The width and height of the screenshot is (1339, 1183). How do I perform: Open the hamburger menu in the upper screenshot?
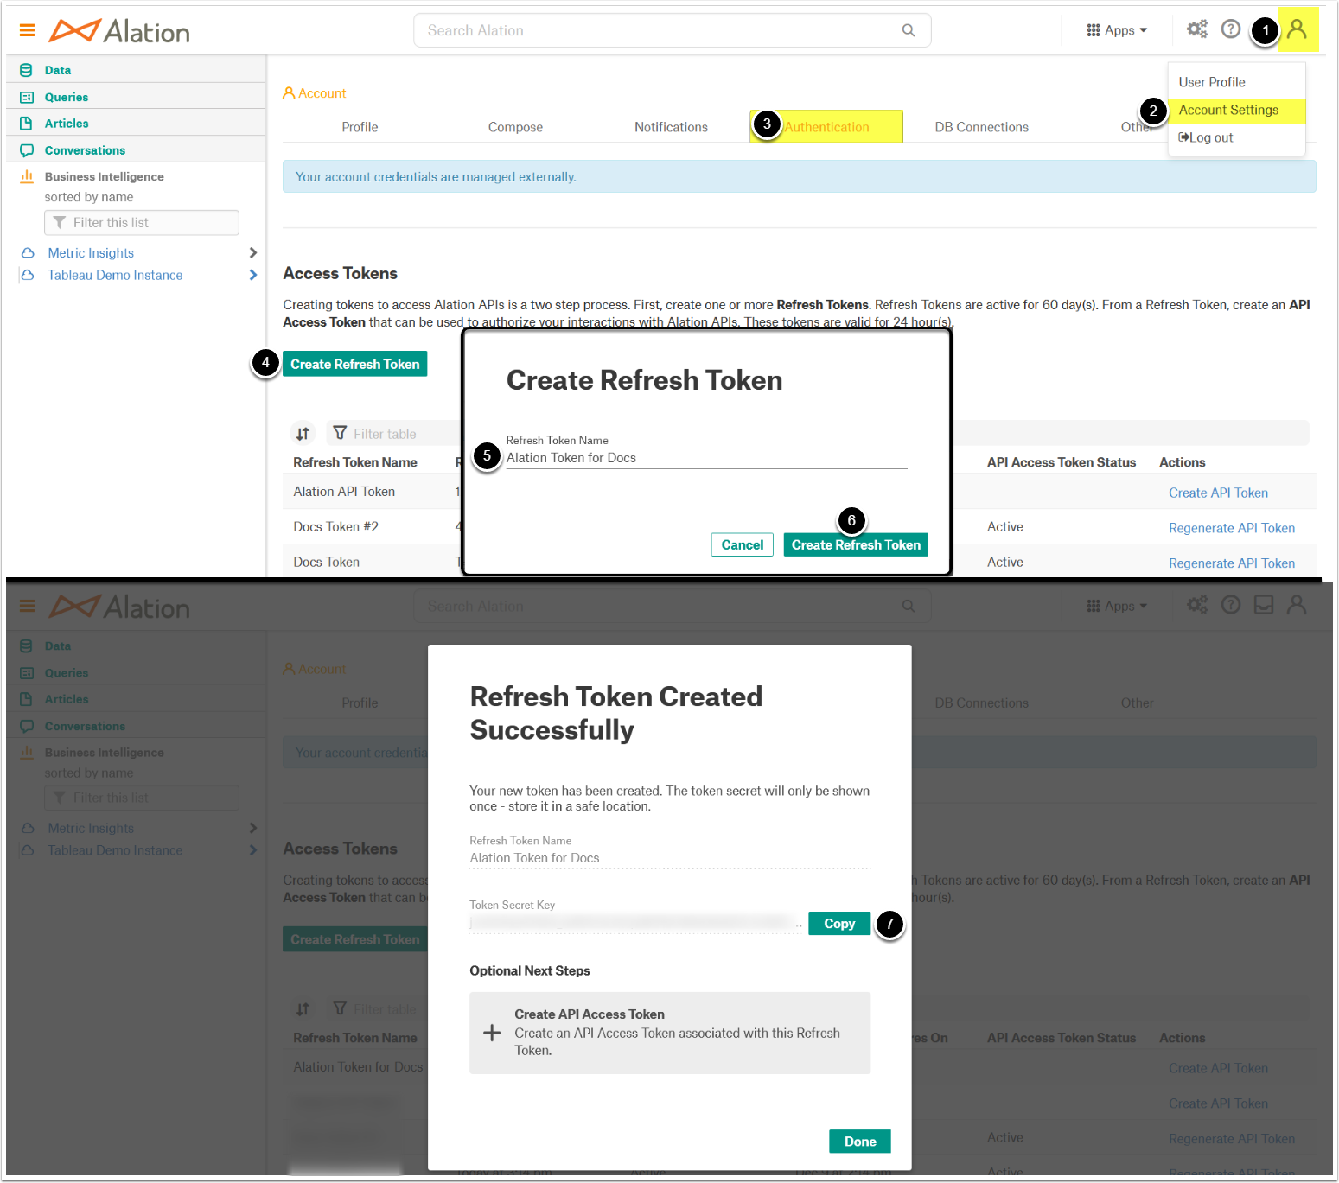(28, 30)
